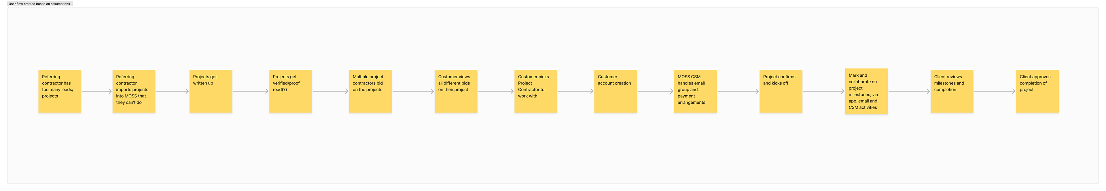Click the "Customer picks Project Contractor" sticky note
The width and height of the screenshot is (1106, 191).
tap(535, 91)
